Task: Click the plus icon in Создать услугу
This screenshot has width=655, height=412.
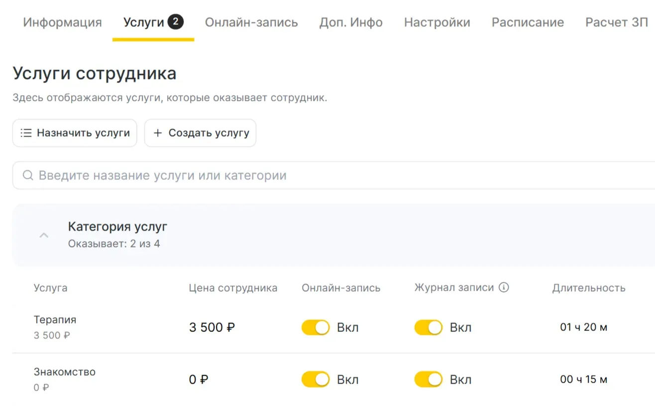Action: tap(158, 133)
